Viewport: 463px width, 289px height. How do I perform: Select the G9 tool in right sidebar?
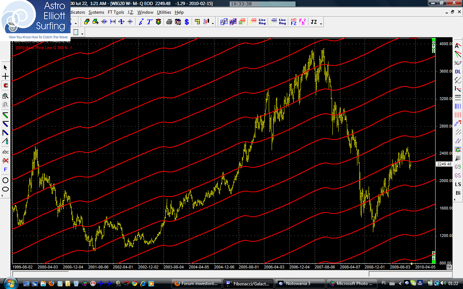tap(458, 167)
